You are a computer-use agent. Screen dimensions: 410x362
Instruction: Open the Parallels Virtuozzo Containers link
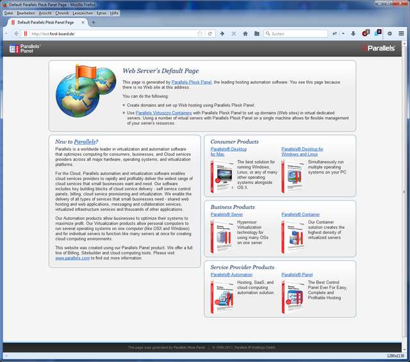164,113
